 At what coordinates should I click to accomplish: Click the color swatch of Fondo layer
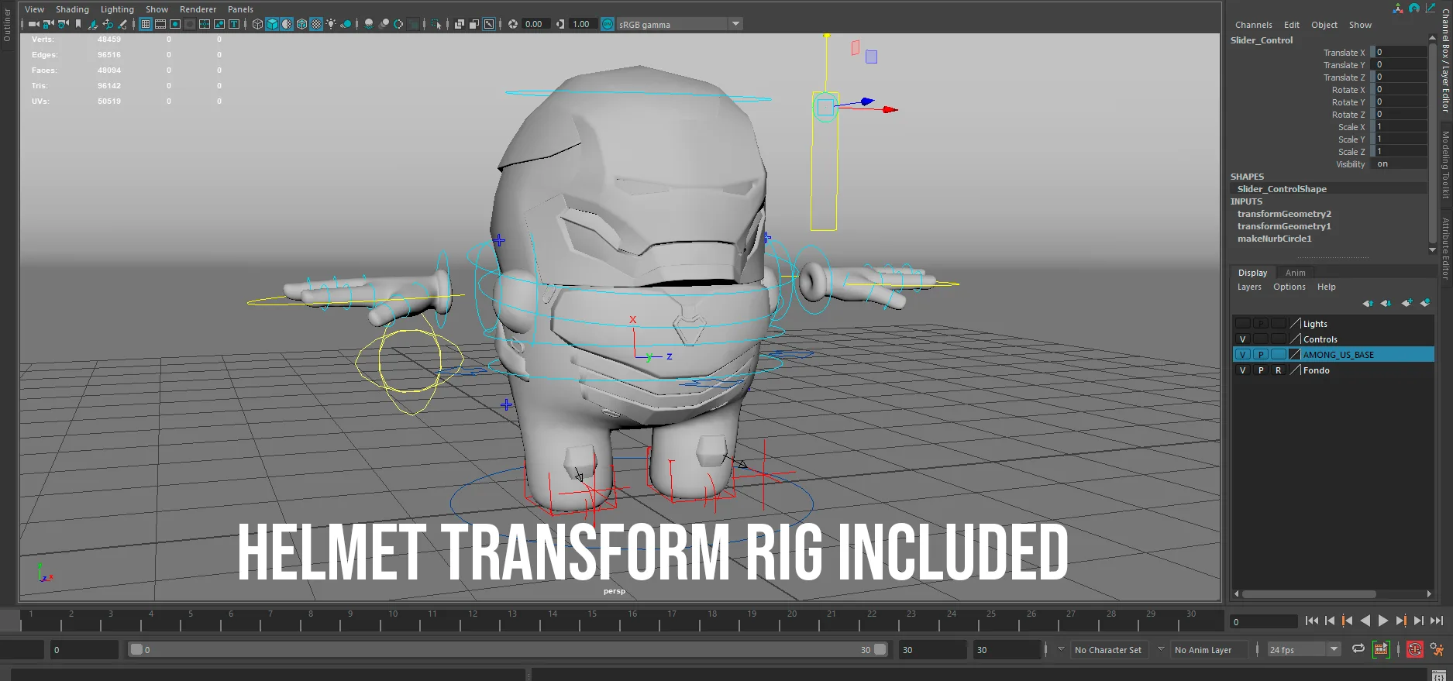coord(1295,370)
